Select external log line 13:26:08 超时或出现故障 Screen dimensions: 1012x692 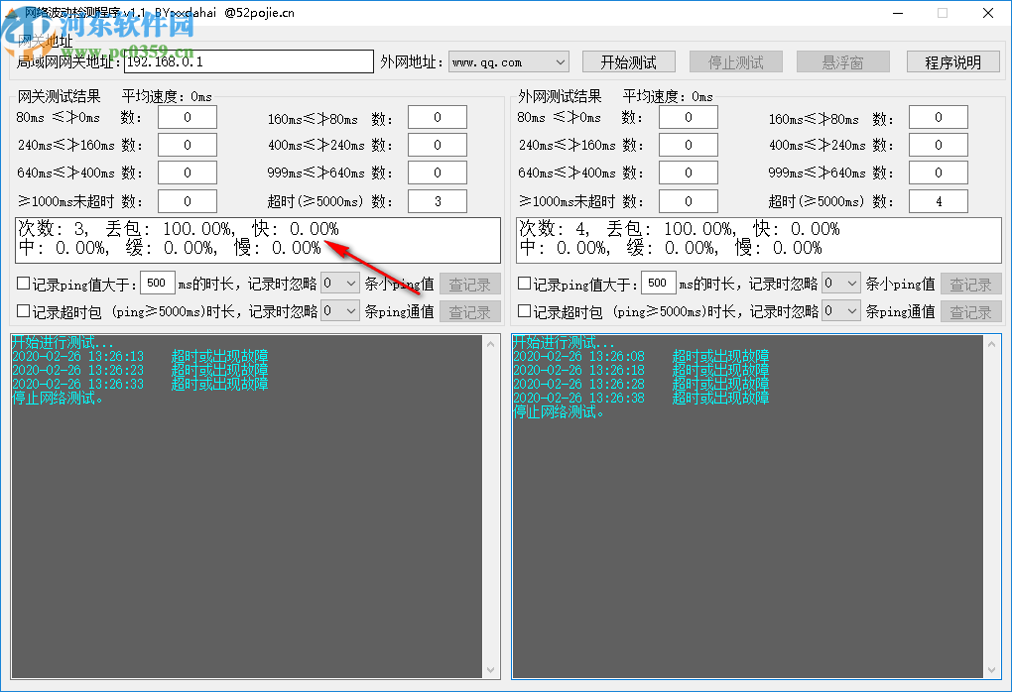coord(641,356)
